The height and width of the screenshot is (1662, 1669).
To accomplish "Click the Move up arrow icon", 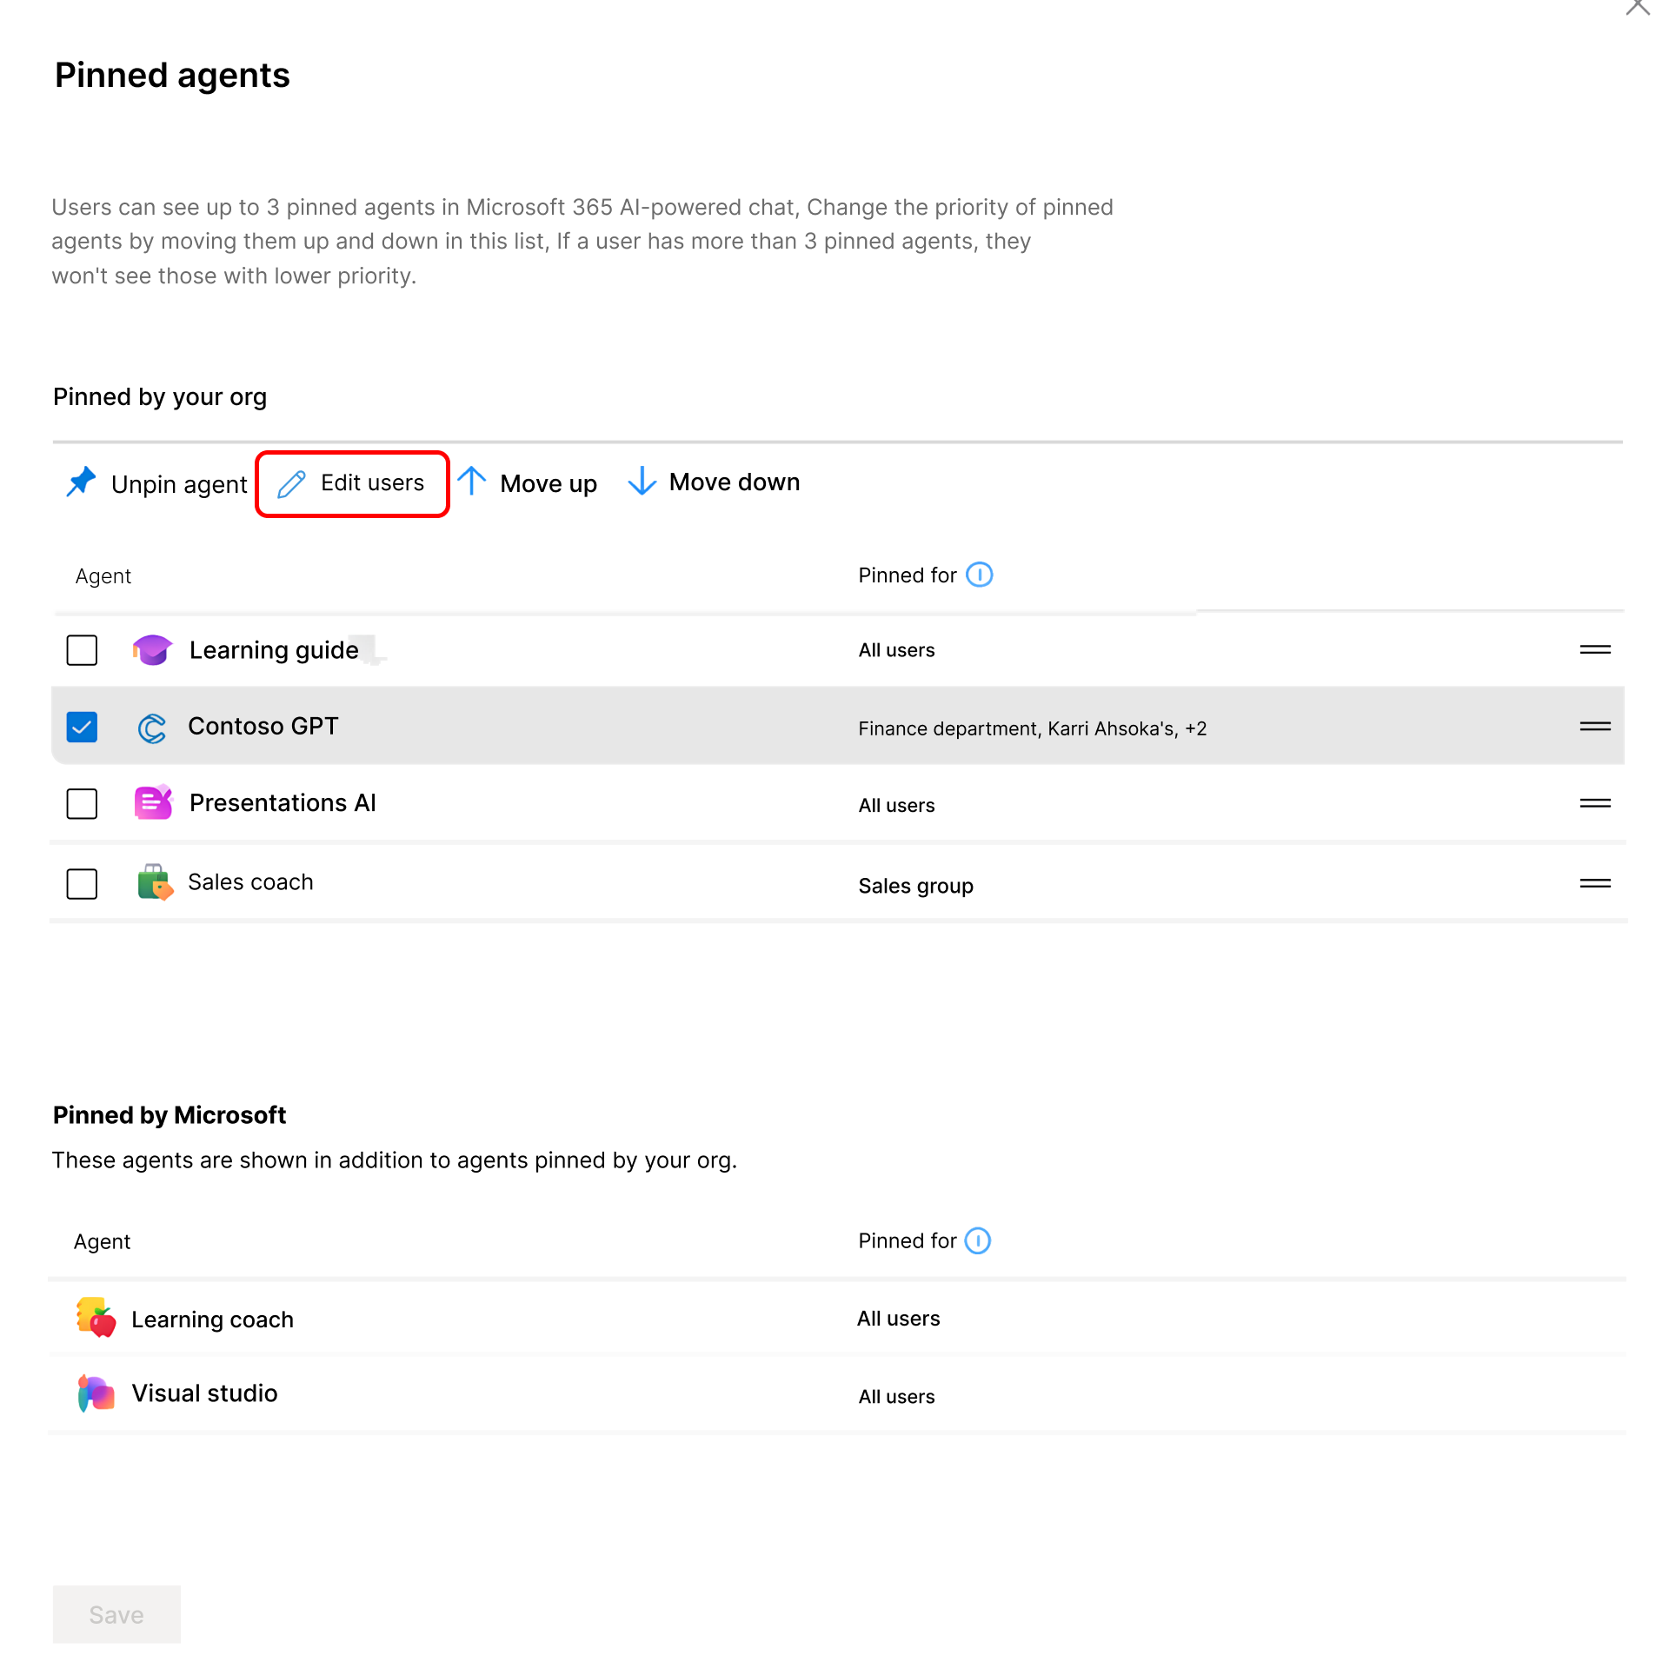I will click(472, 481).
